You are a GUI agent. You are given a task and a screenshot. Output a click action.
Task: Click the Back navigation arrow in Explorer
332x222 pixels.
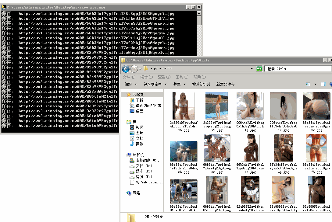126,69
